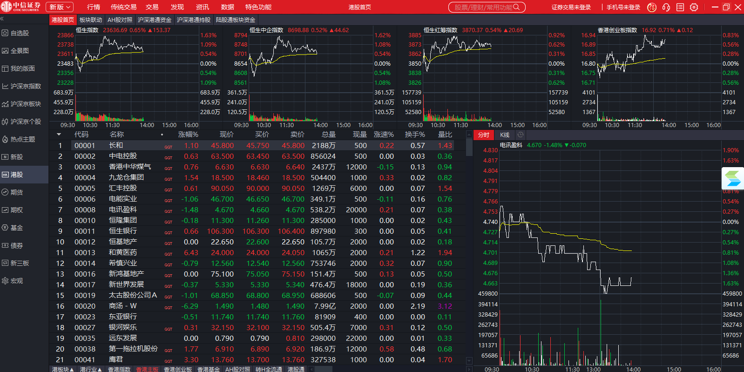
Task: Click 手机号未登录 login link
Action: pyautogui.click(x=623, y=7)
